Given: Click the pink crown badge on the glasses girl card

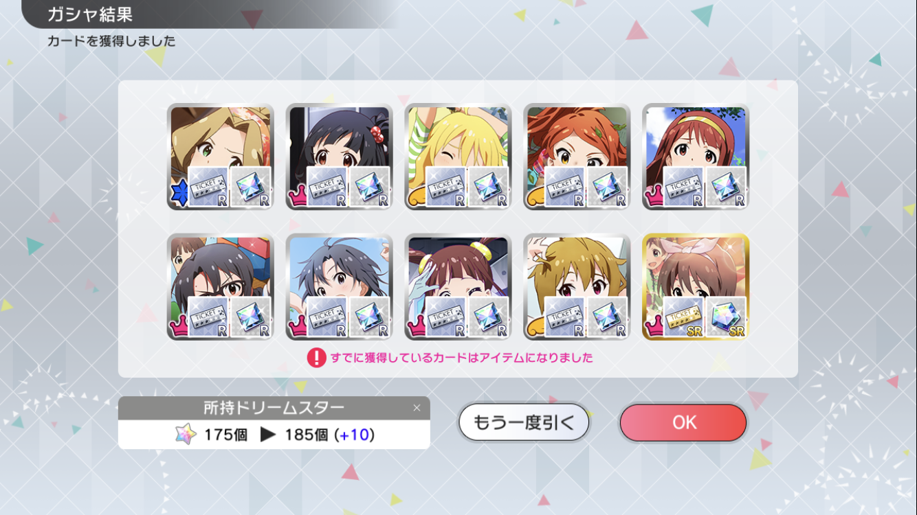Looking at the screenshot, I should click(178, 328).
